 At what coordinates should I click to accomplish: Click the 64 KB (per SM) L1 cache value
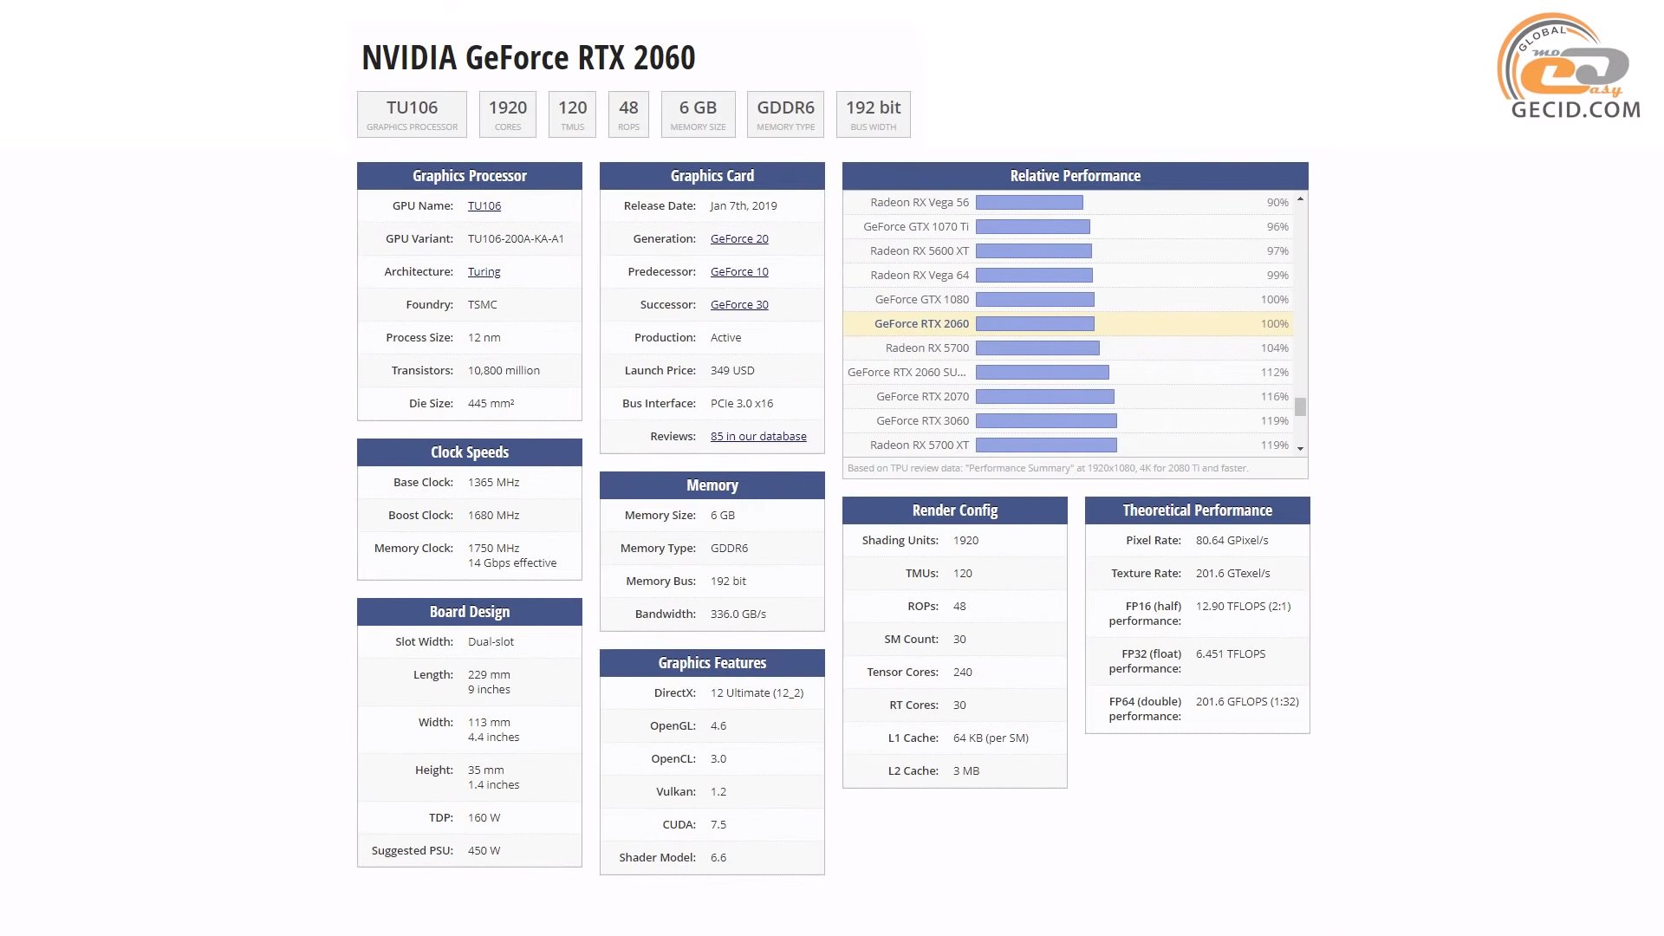[991, 738]
